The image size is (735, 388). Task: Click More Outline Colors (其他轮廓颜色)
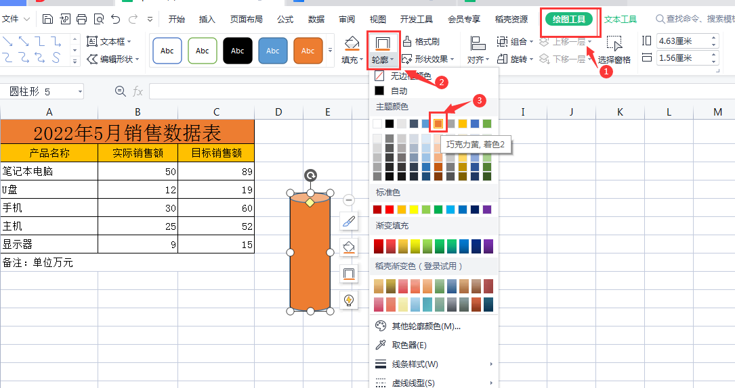[x=425, y=326]
